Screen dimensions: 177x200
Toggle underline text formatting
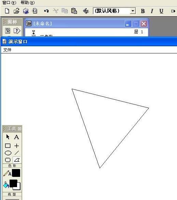[161, 11]
